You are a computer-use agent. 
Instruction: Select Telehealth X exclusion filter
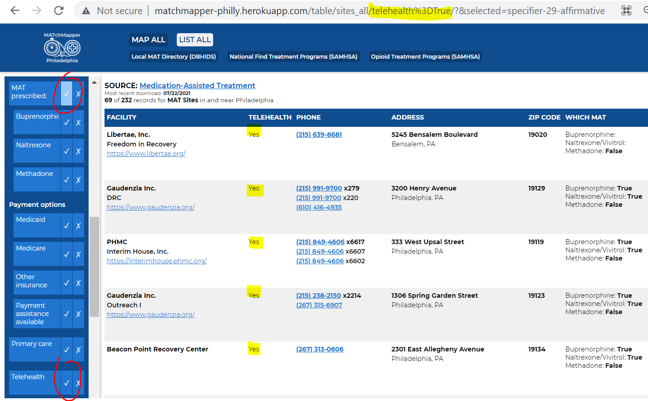pyautogui.click(x=78, y=383)
